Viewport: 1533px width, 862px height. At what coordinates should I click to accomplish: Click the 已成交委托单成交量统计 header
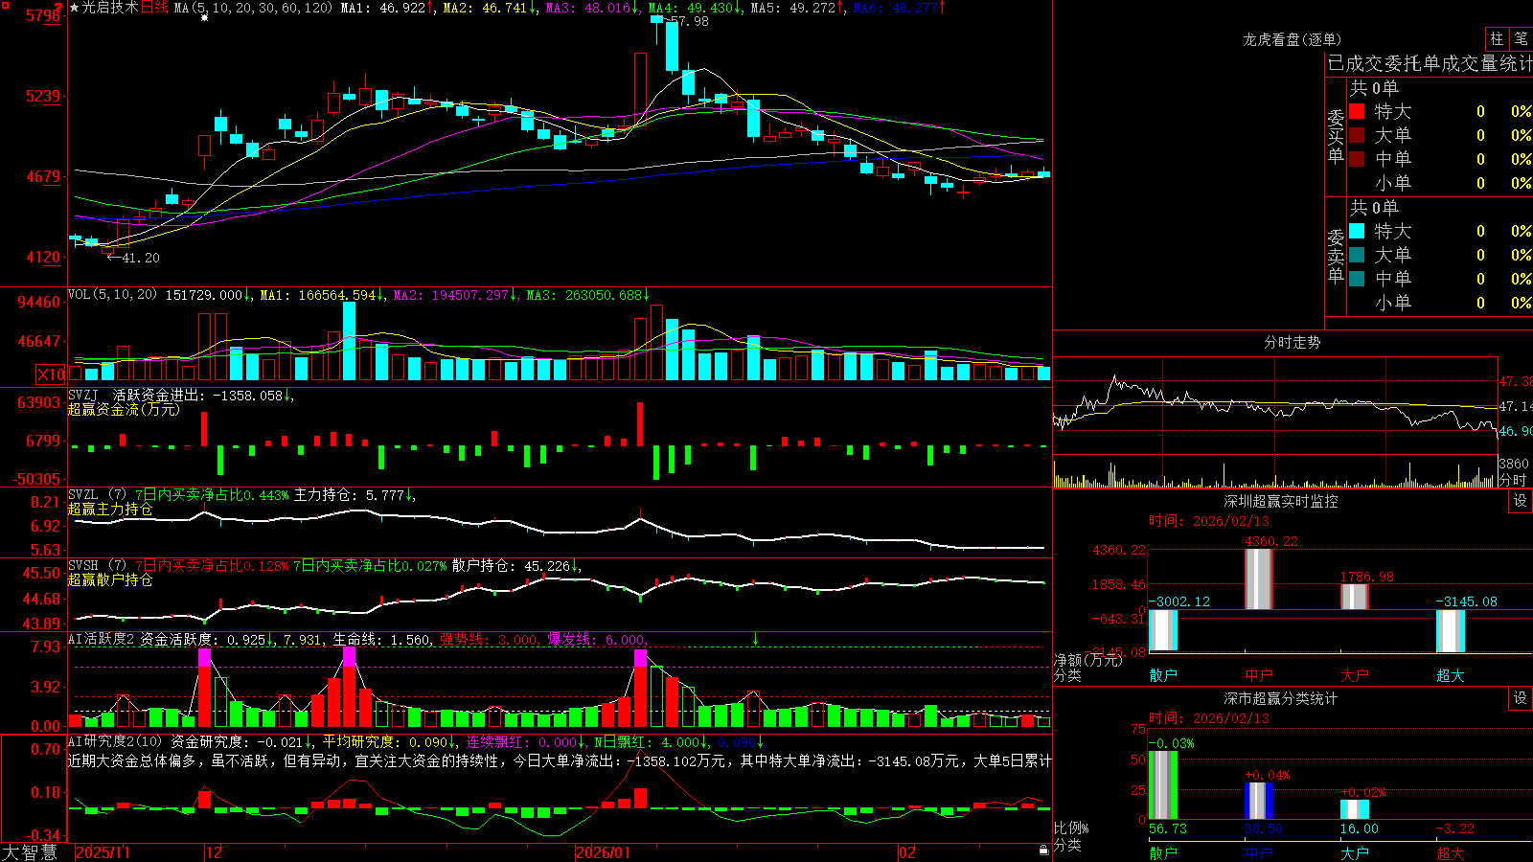click(1430, 63)
